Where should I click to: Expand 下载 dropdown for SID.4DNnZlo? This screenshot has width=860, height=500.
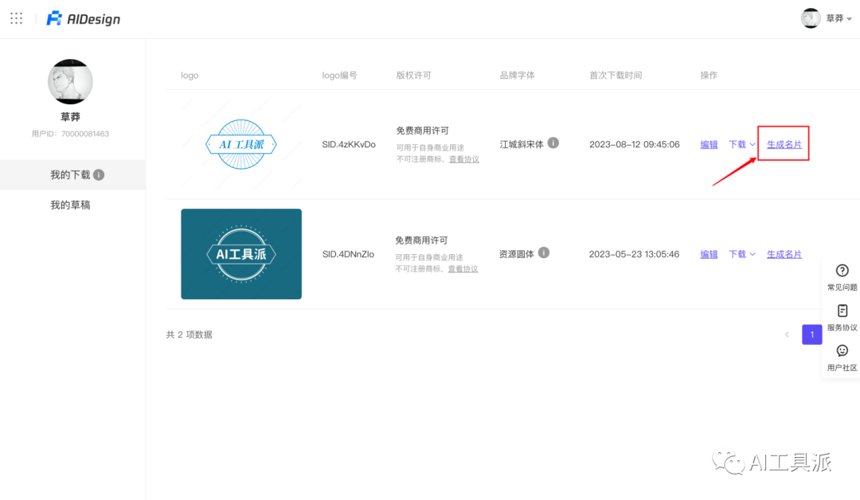coord(742,254)
